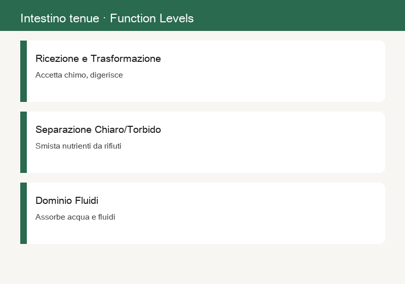Screen dimensions: 405x284
Task: Click the word "Fluidi" in third card title
Action: pos(87,201)
